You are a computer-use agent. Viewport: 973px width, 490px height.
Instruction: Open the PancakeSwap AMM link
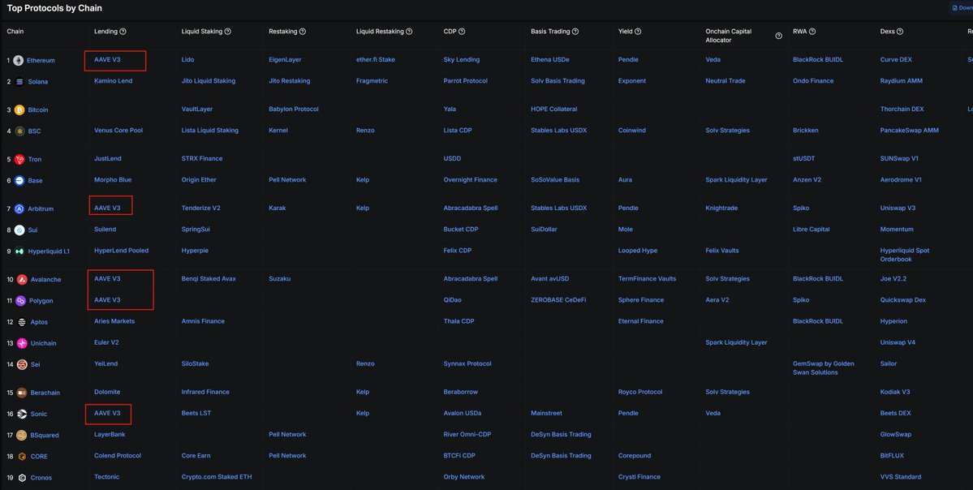coord(909,131)
